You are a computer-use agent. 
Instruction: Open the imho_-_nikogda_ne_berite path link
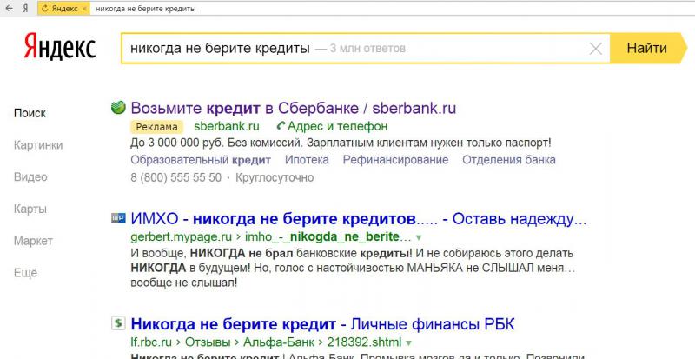(x=328, y=237)
